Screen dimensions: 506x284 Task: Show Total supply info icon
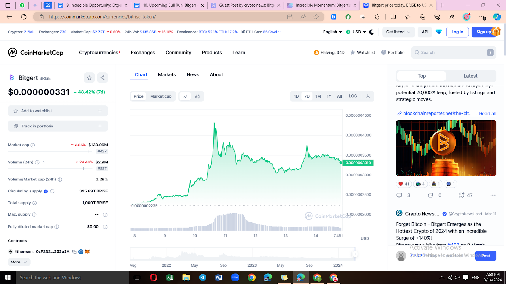point(34,203)
